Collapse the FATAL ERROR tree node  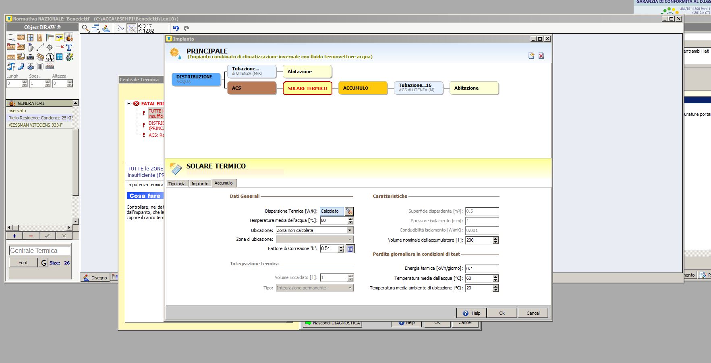click(x=129, y=103)
